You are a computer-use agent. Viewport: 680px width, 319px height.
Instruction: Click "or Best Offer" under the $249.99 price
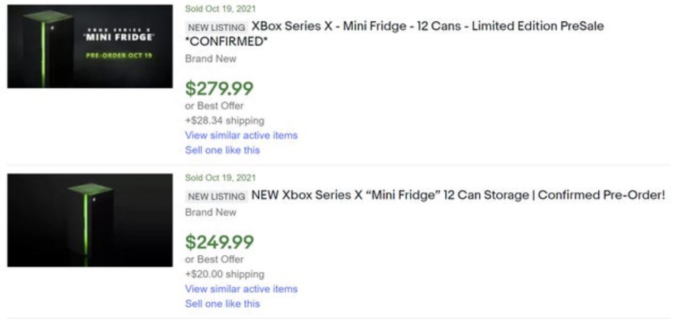click(x=214, y=259)
